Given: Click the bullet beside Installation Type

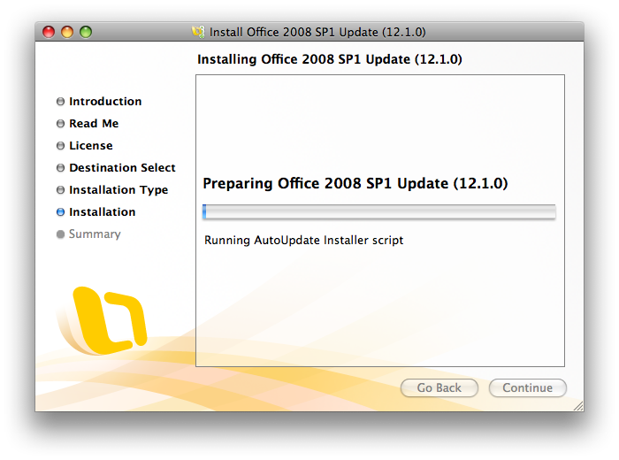Looking at the screenshot, I should (60, 190).
